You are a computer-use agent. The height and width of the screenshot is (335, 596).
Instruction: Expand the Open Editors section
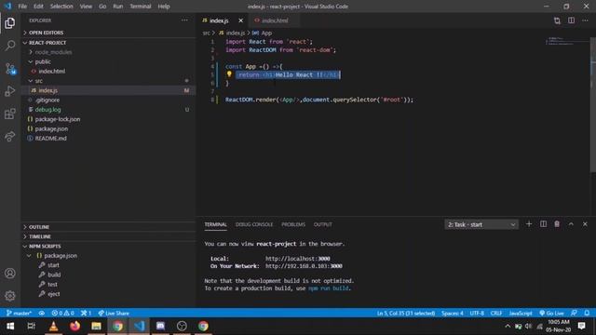pos(108,33)
